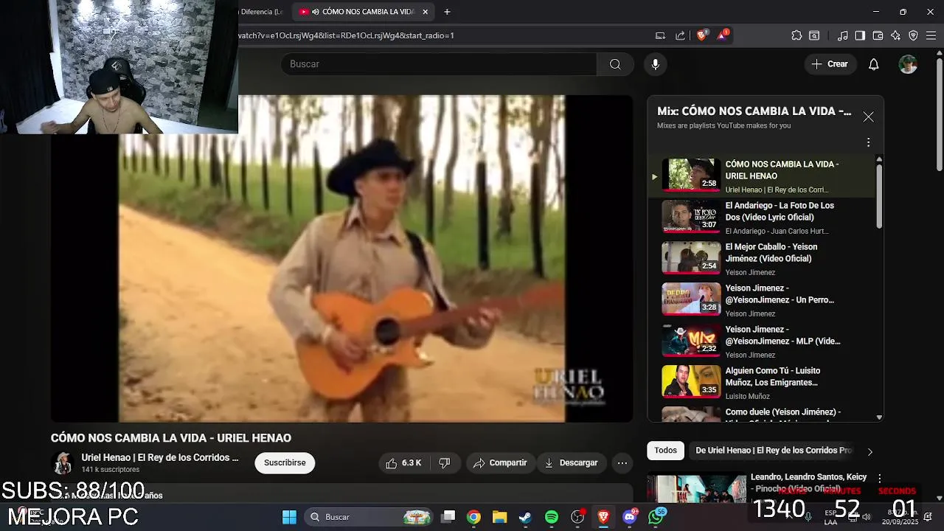Open Brave hamburger main menu
Image resolution: width=944 pixels, height=531 pixels.
pos(931,35)
